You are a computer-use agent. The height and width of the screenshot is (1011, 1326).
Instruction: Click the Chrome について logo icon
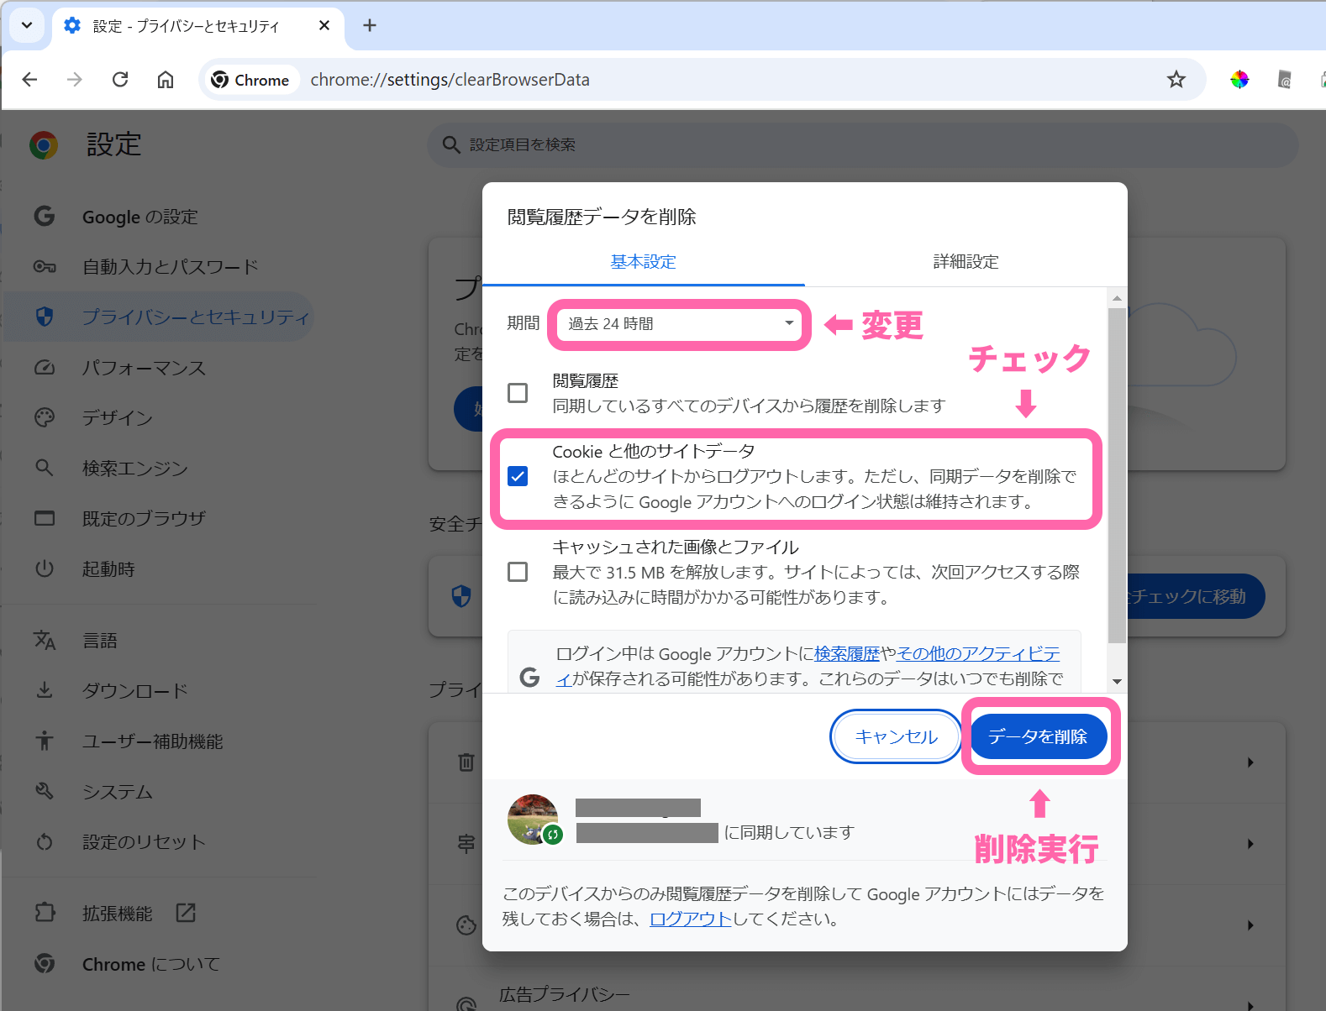pos(45,963)
